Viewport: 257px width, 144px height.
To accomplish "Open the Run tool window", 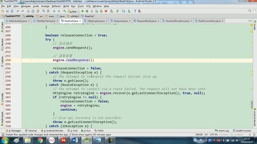I will (x=86, y=131).
